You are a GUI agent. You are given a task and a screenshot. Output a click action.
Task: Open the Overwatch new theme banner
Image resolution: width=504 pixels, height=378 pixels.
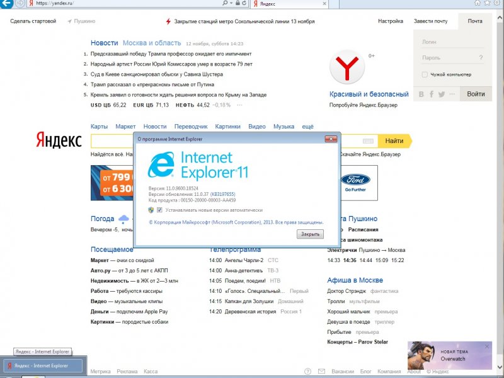449,355
